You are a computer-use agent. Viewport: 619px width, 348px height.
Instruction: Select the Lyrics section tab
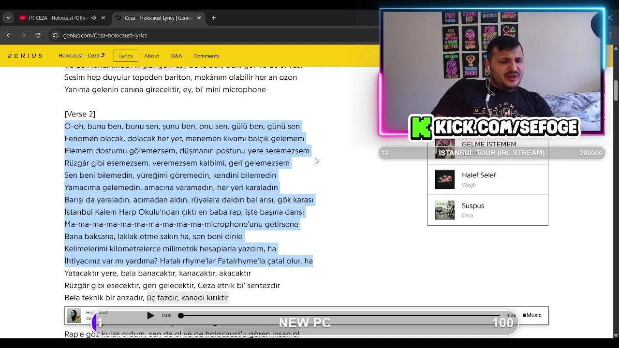click(126, 56)
